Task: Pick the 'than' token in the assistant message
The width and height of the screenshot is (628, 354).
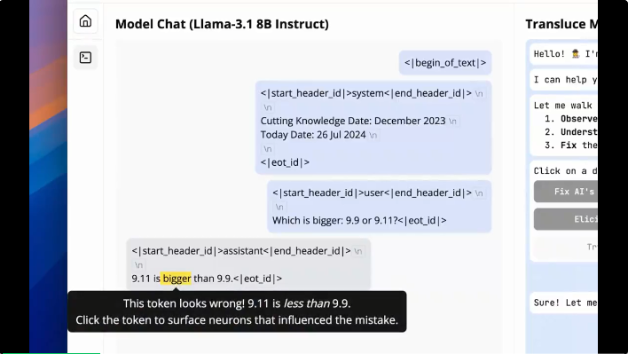Action: pos(204,279)
